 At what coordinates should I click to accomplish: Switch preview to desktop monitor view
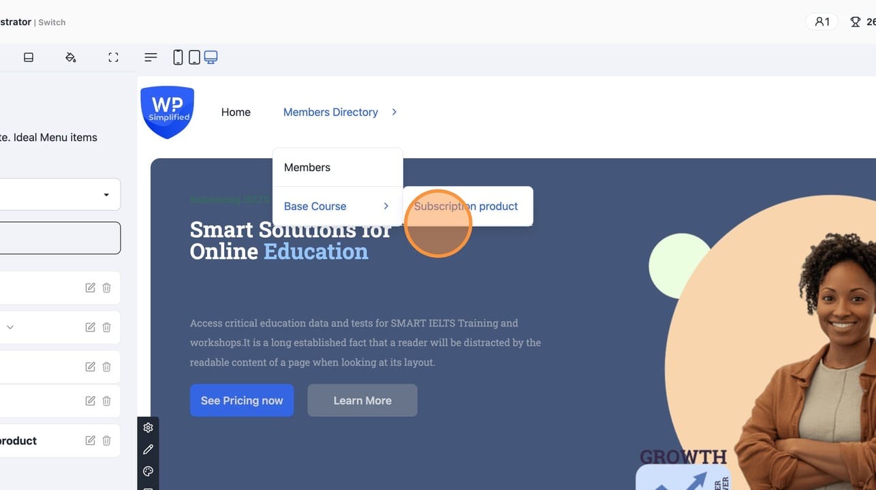[x=211, y=57]
